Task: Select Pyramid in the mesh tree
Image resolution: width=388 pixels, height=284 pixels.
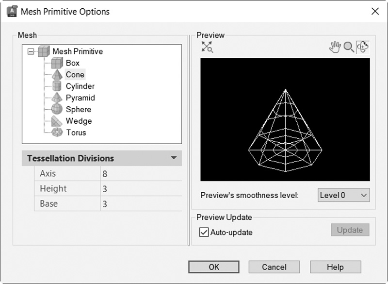Action: tap(81, 98)
